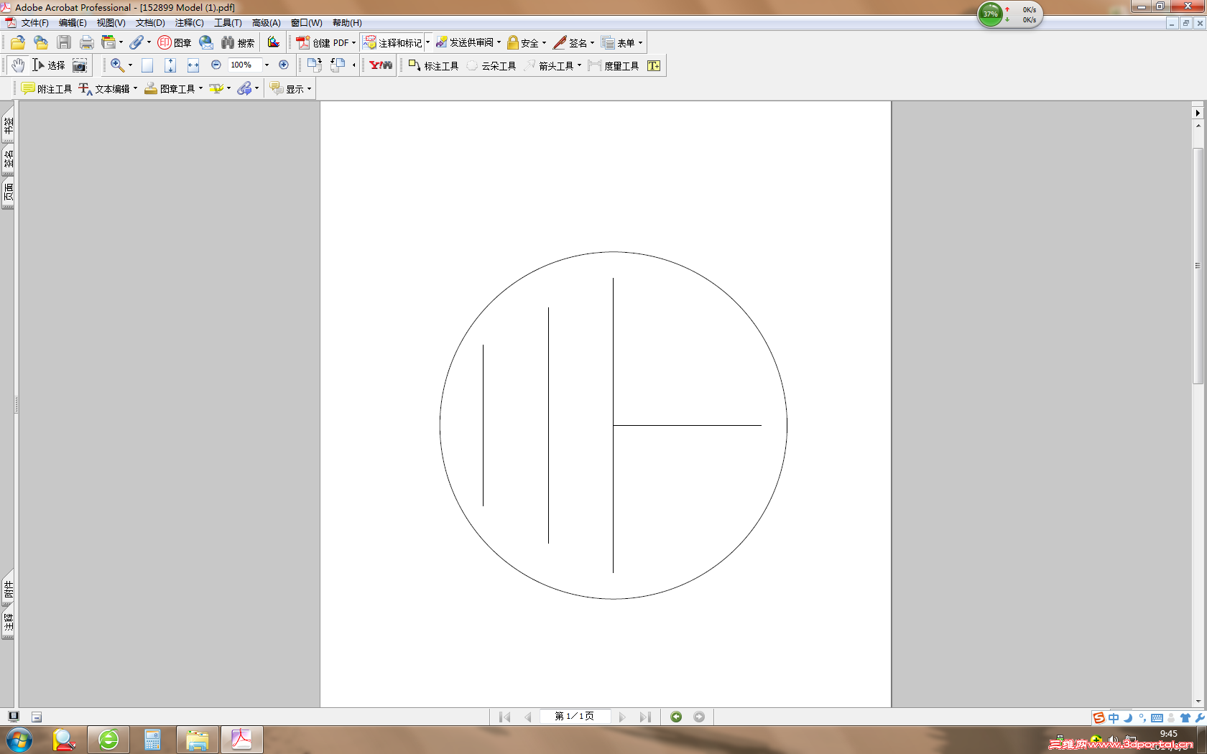Select the 度量工具 dimension tool
This screenshot has width=1207, height=754.
click(614, 65)
